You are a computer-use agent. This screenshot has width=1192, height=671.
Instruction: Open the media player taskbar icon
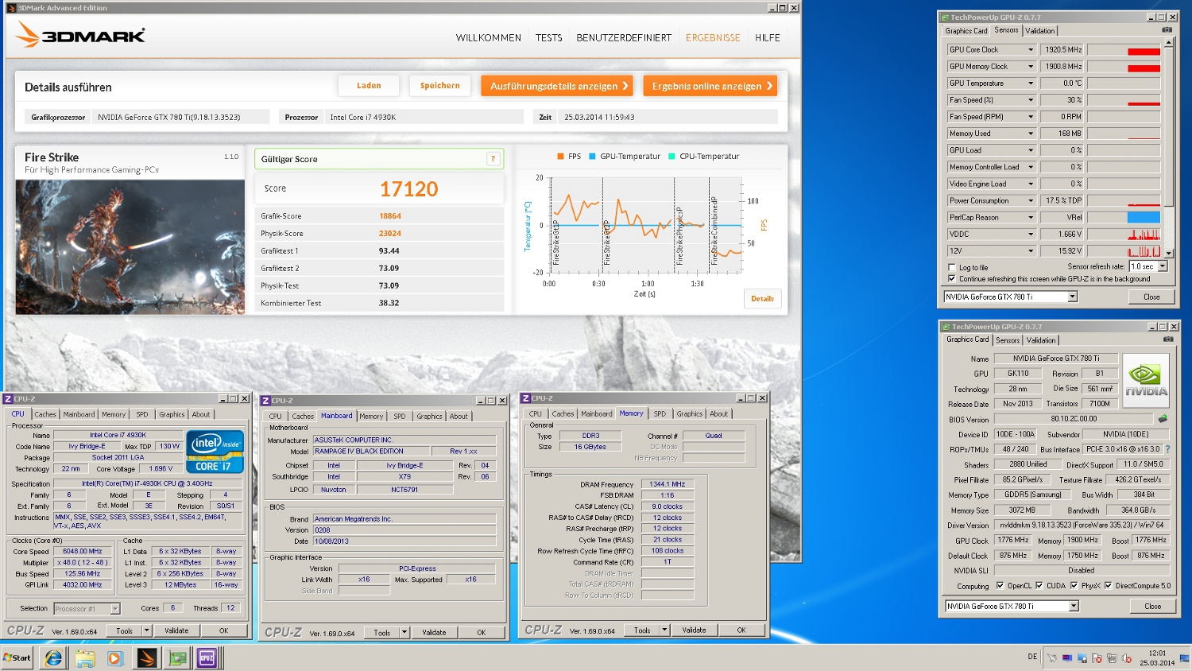point(114,657)
